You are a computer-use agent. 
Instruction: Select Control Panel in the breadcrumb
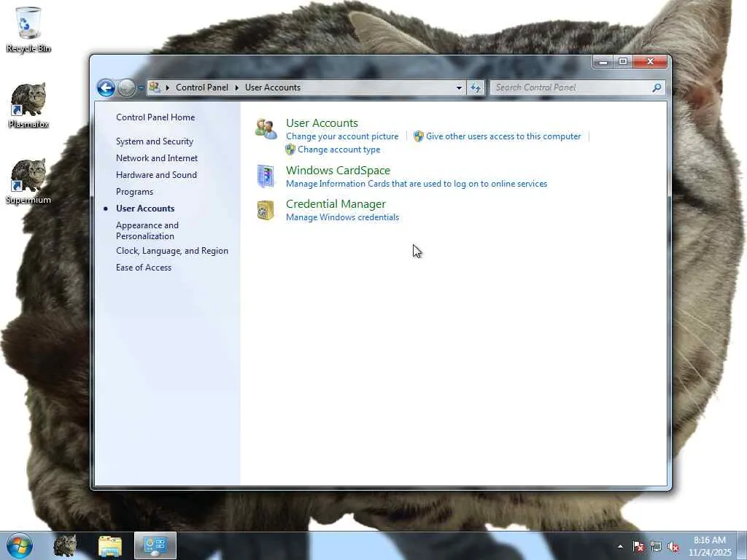(x=202, y=87)
